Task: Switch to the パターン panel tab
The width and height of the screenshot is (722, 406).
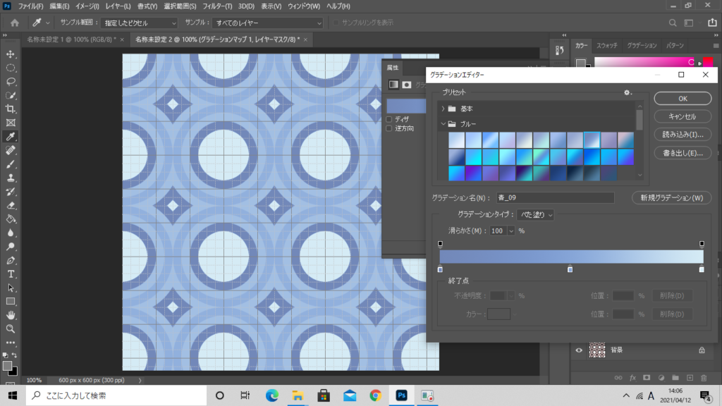Action: 675,46
